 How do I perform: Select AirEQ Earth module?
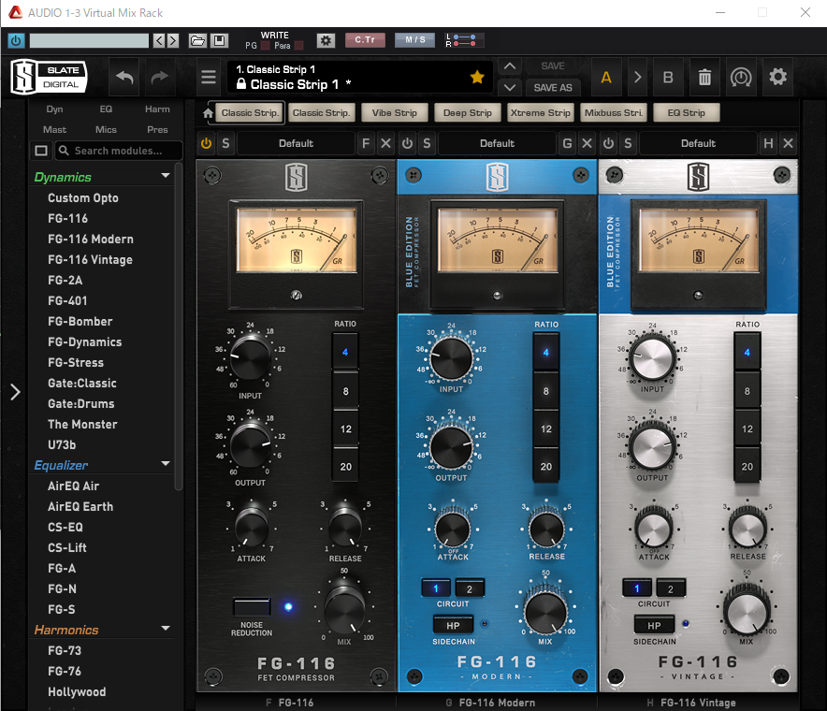pos(80,506)
